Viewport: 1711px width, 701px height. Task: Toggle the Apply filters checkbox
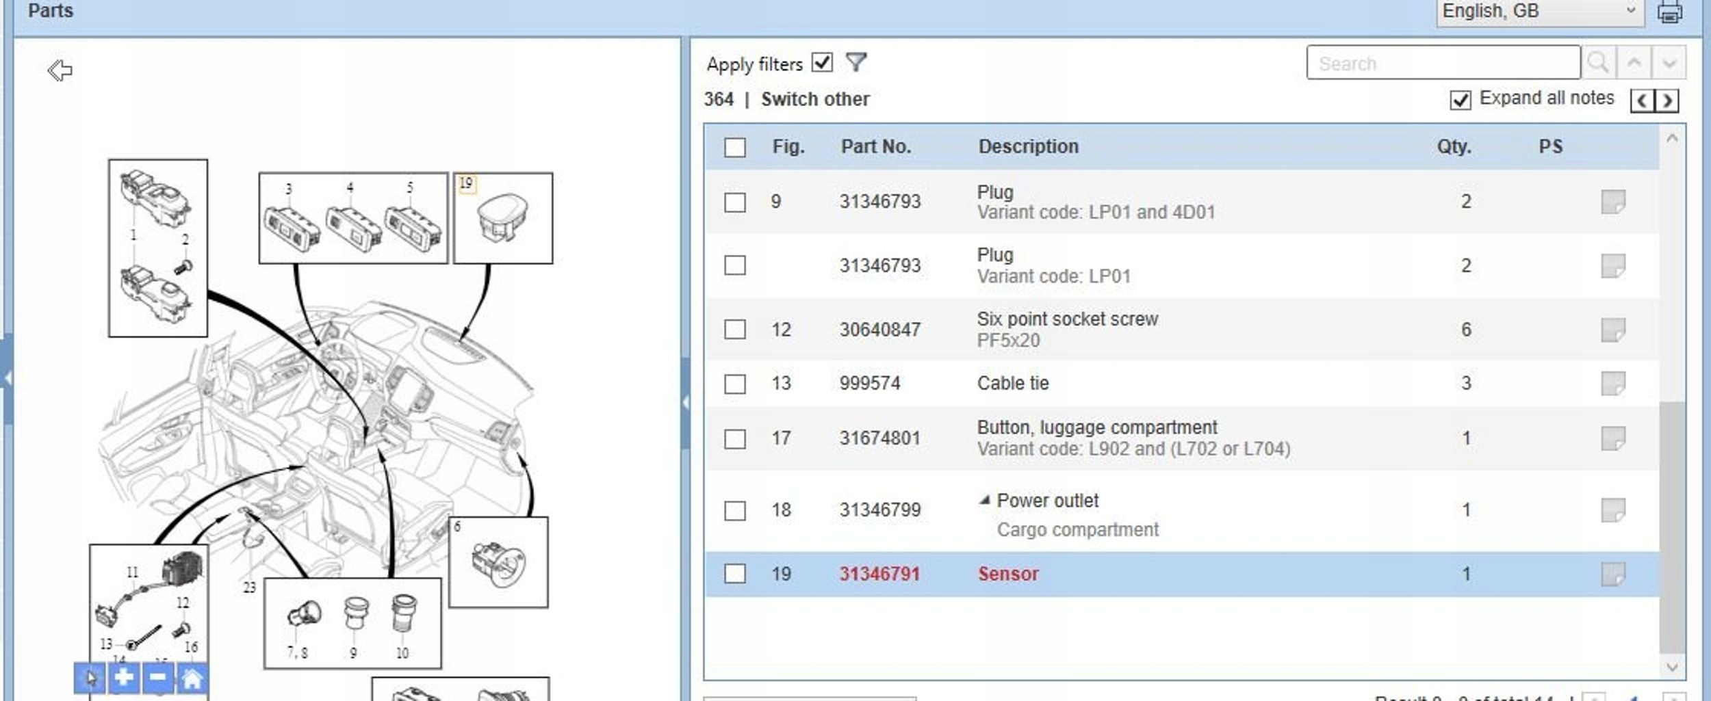(822, 63)
